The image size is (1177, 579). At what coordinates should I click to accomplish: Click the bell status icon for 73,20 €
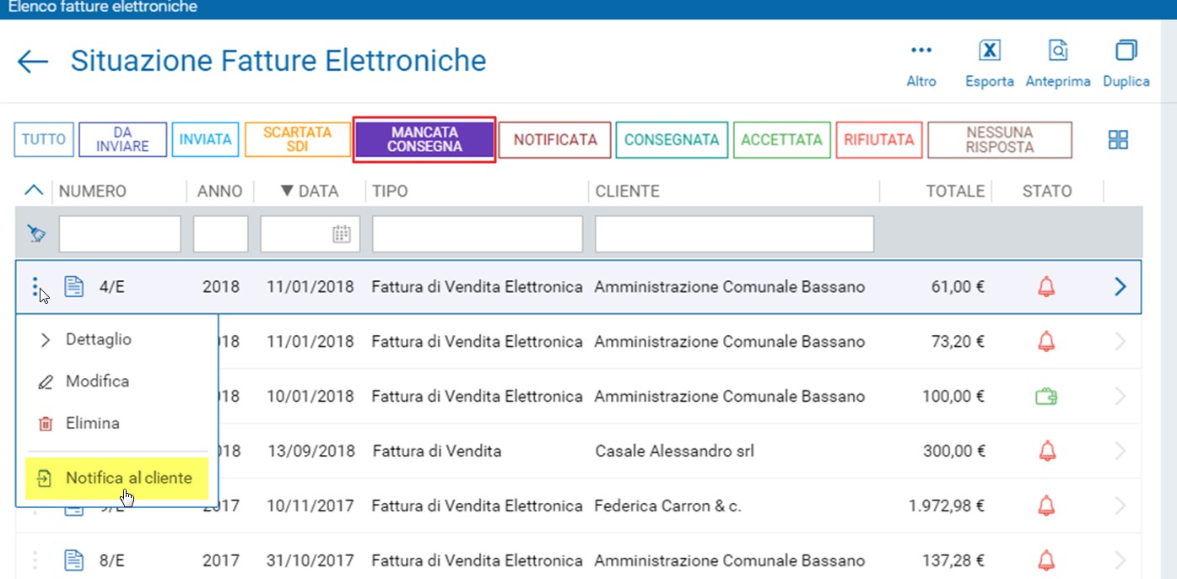(x=1046, y=342)
